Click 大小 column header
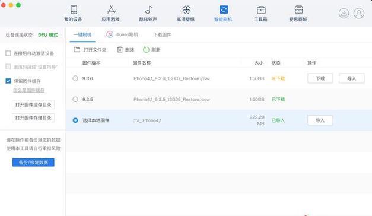 coord(259,63)
